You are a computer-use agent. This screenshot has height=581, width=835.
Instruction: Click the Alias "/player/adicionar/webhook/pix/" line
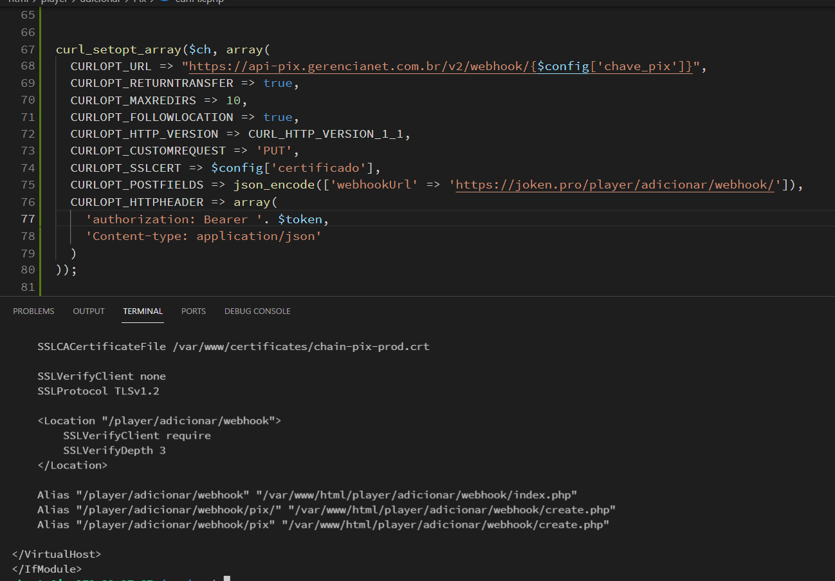(x=327, y=510)
